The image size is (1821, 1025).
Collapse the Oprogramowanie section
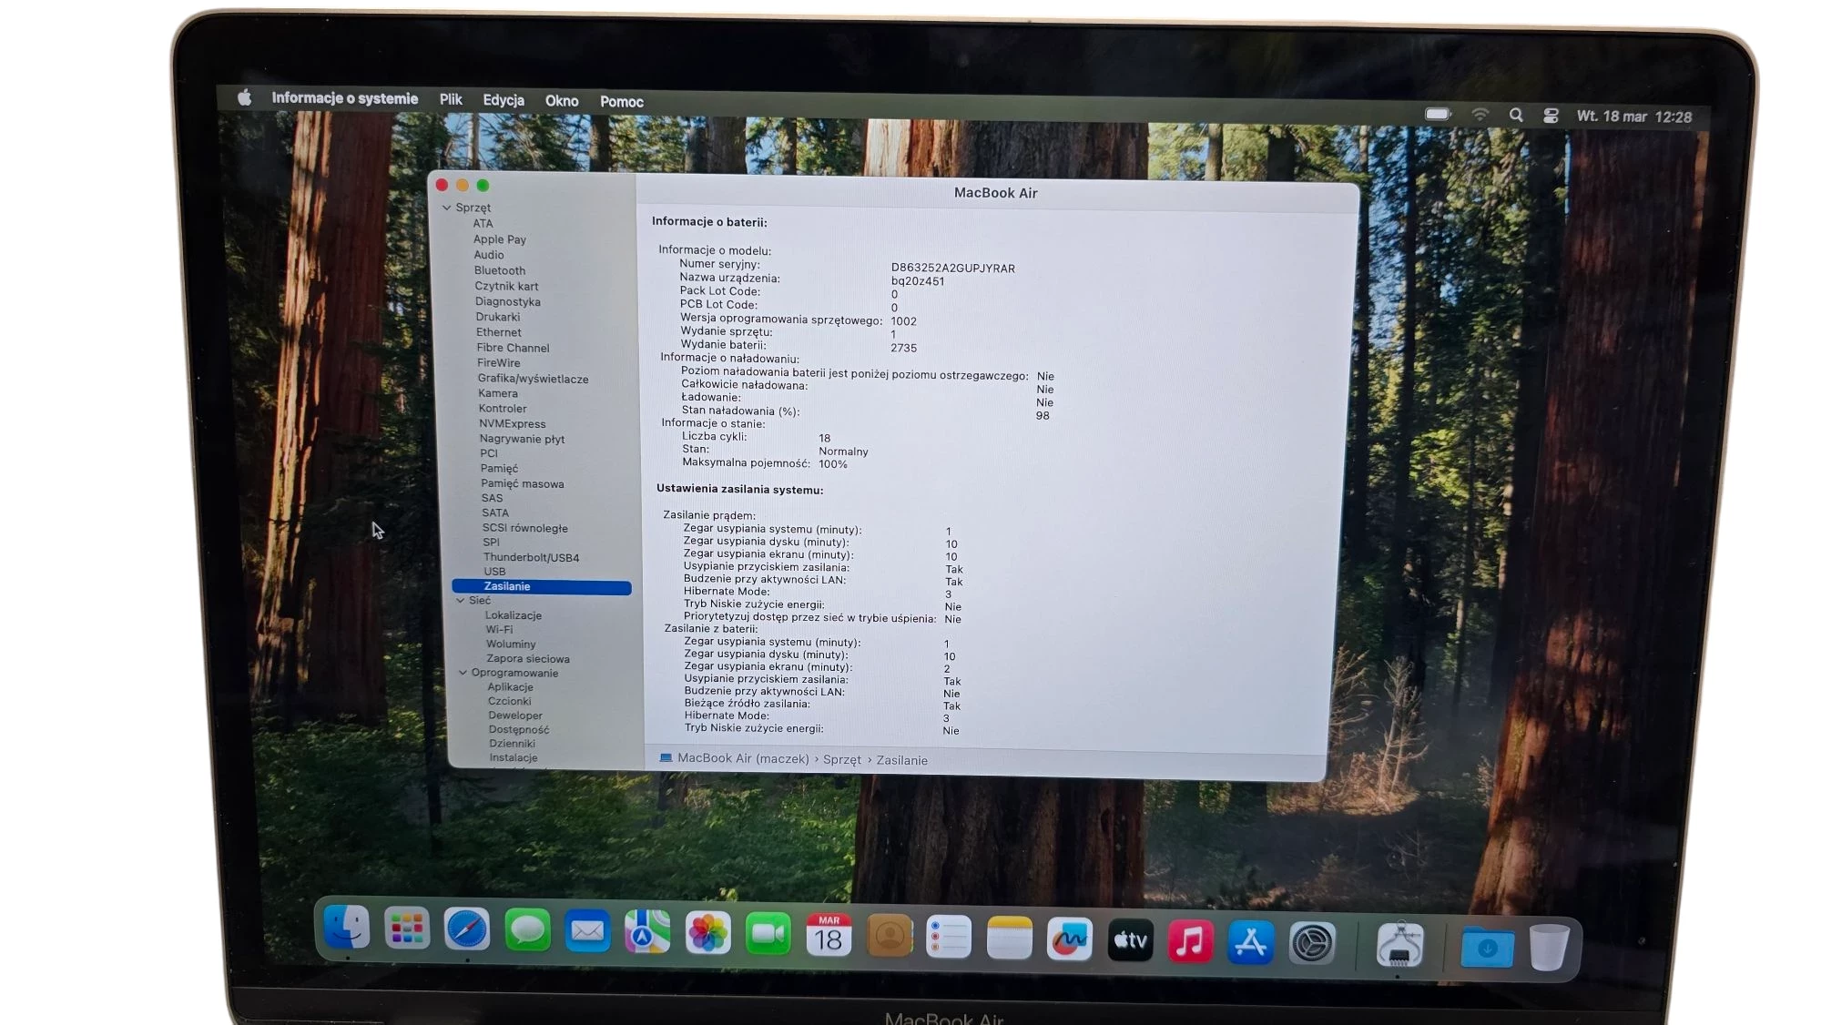[x=463, y=673]
